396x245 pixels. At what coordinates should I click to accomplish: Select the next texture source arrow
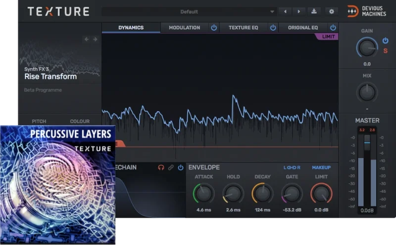click(95, 40)
